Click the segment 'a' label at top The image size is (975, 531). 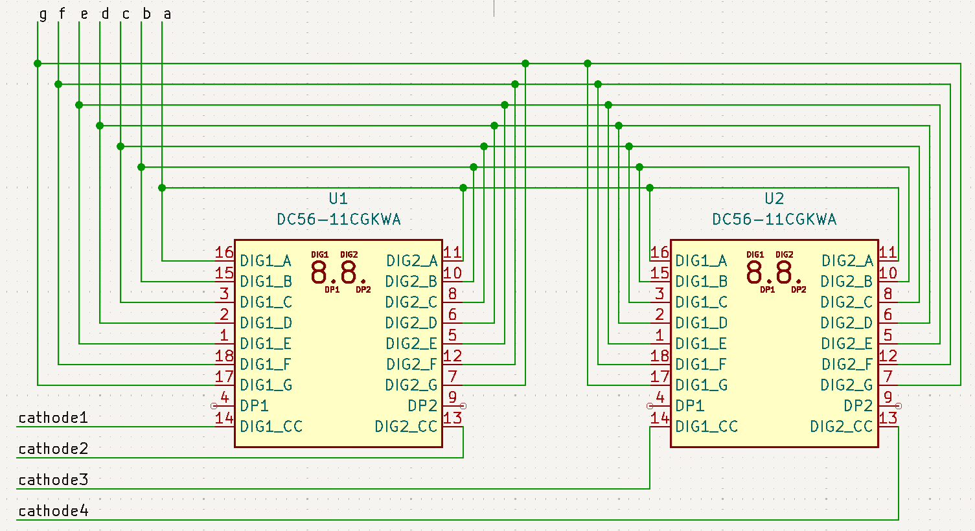coord(167,14)
